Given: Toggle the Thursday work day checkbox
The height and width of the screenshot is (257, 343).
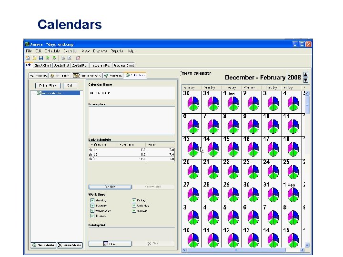Looking at the screenshot, I should (x=92, y=216).
